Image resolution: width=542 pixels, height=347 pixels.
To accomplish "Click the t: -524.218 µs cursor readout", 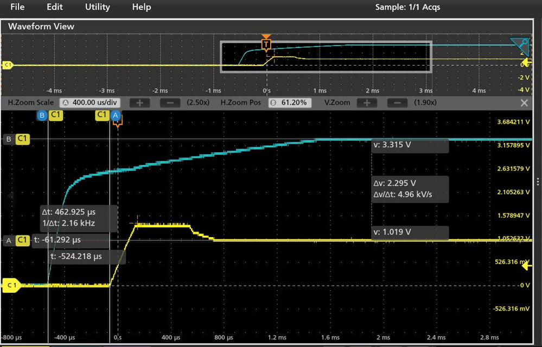I will (76, 256).
